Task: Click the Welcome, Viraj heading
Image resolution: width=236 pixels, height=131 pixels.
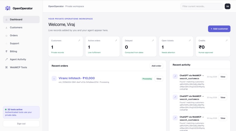Action: [x=61, y=24]
